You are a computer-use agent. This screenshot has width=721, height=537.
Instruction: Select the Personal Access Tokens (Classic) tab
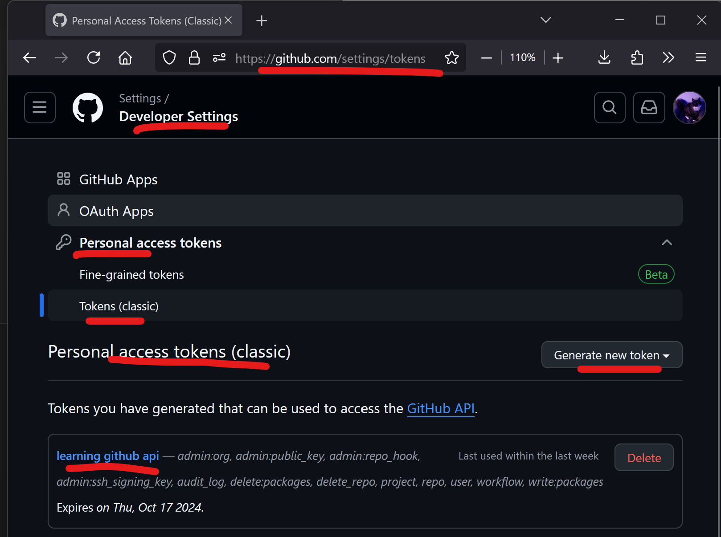[143, 20]
